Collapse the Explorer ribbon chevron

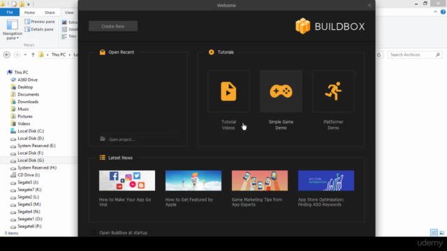coord(435,12)
